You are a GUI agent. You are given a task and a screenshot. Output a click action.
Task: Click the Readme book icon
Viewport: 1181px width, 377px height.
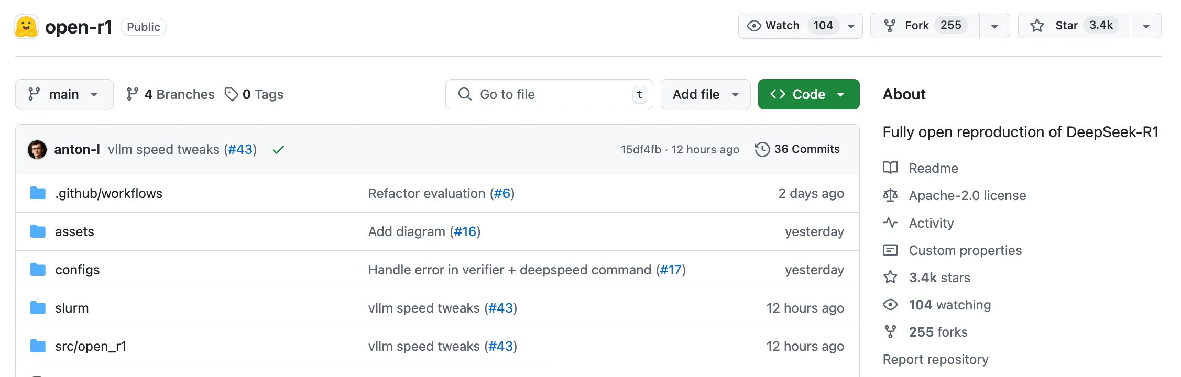click(890, 168)
